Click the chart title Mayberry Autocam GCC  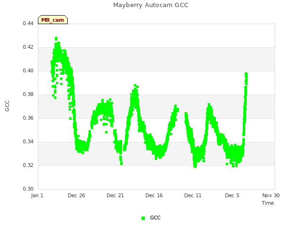(x=151, y=5)
